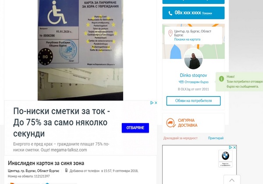
Task: Click the fast-reply envelope icon
Action: point(181,82)
